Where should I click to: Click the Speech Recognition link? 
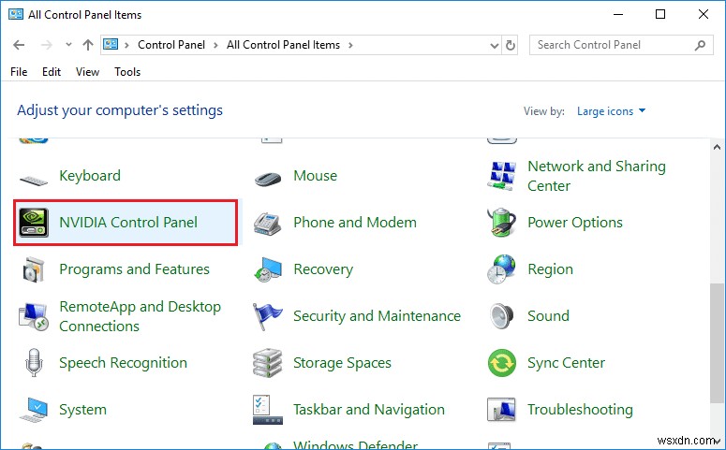click(123, 363)
